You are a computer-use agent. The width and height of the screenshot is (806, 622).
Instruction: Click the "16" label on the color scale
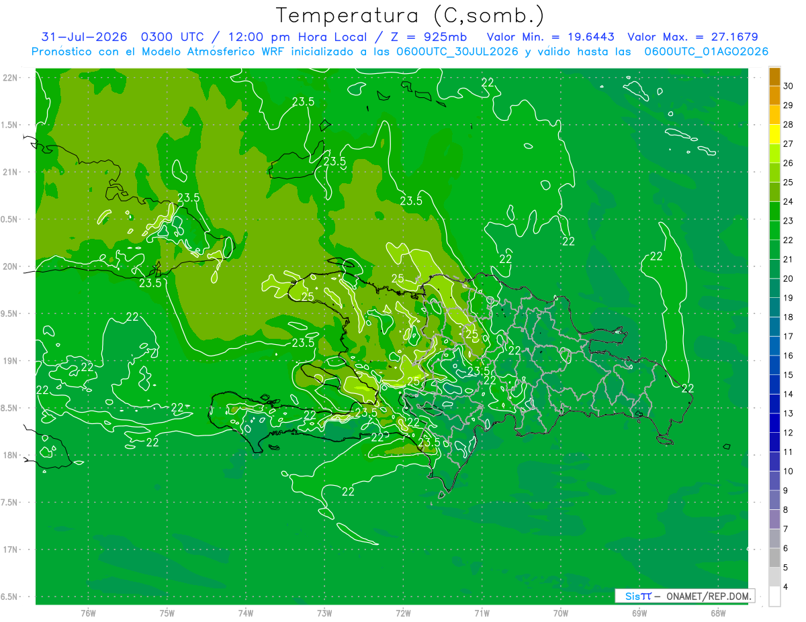[x=789, y=356]
